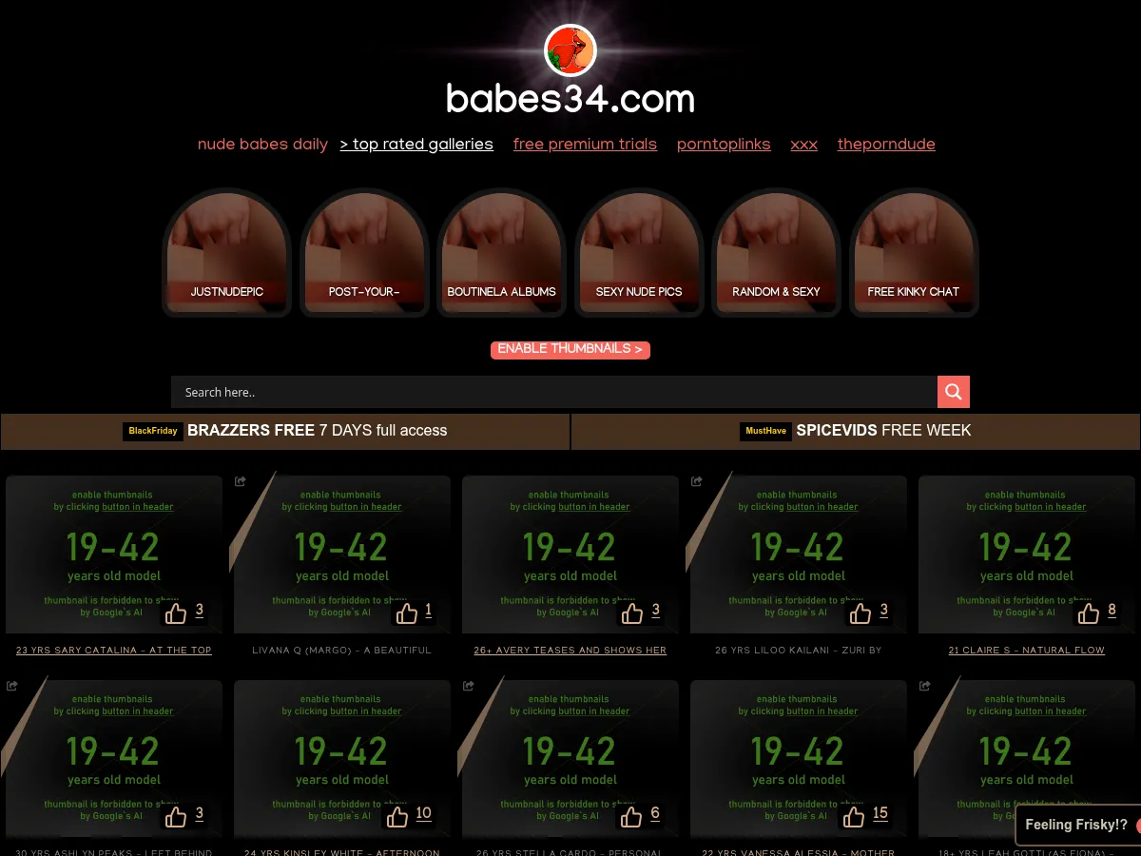Click thumbs-up icon showing 15 likes
This screenshot has width=1141, height=856.
point(854,817)
